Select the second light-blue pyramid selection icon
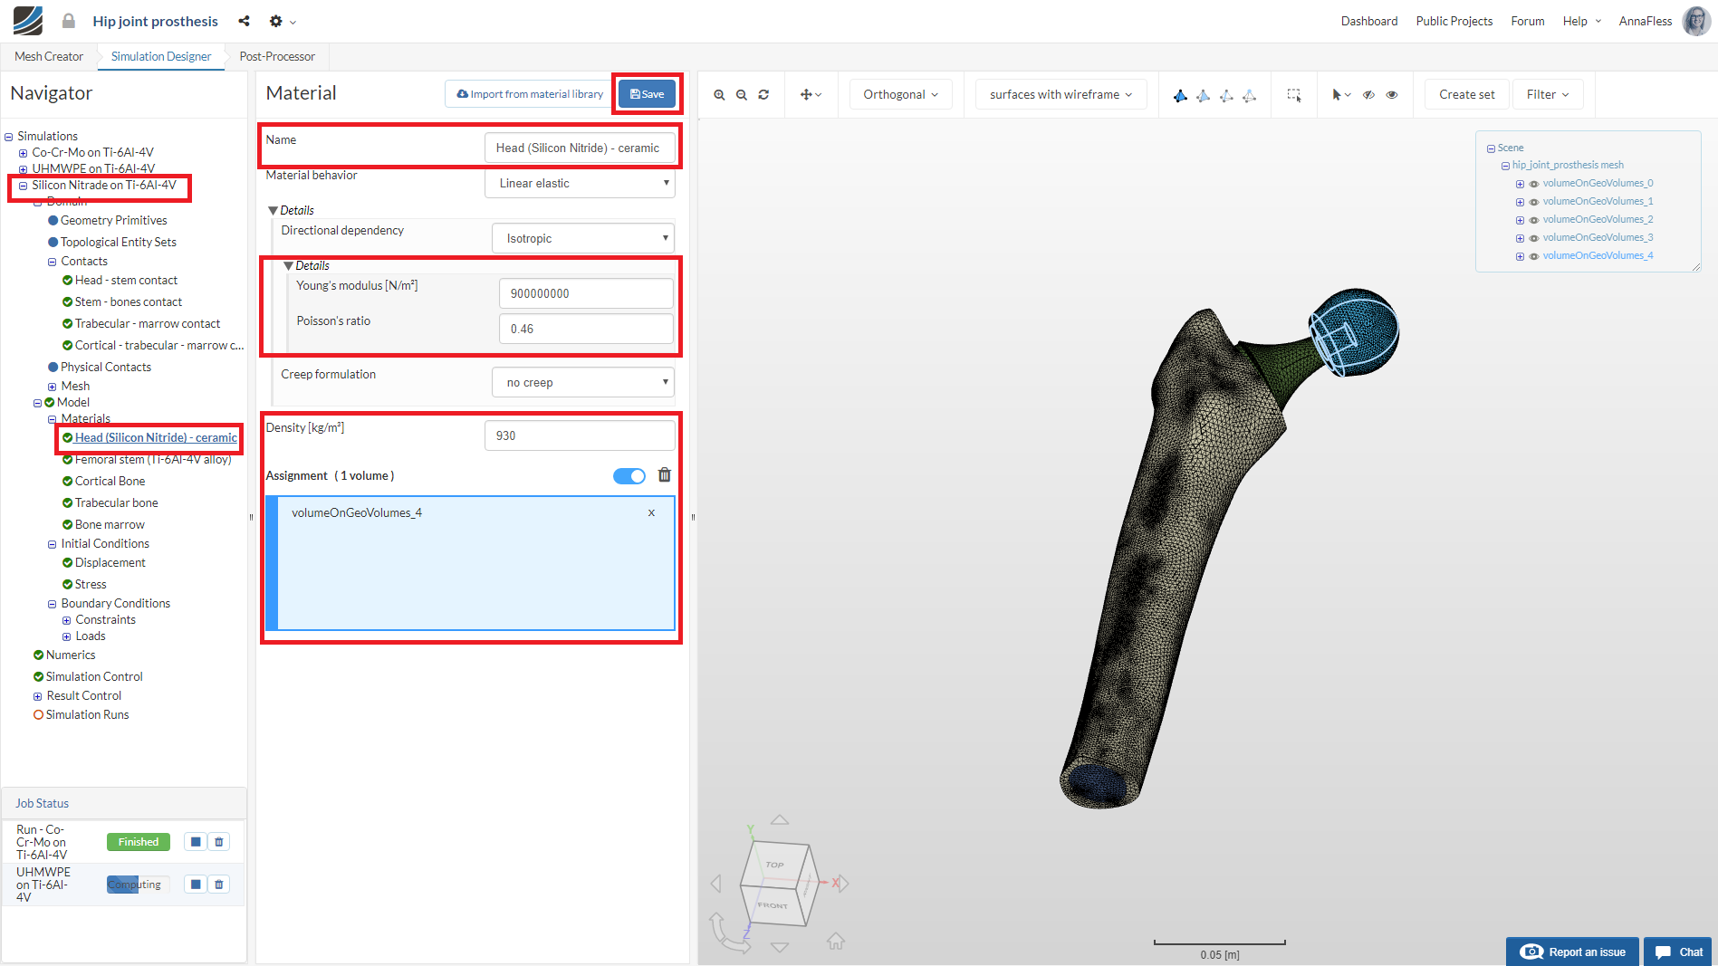This screenshot has height=966, width=1718. 1203,95
